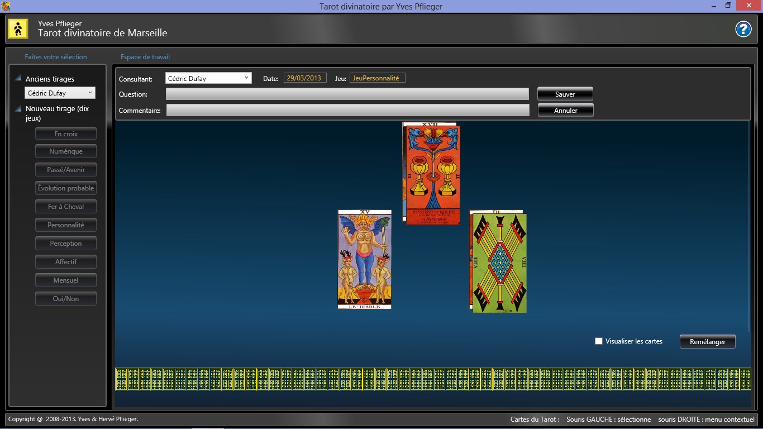Focus the Commentaire input field
The height and width of the screenshot is (429, 763).
pyautogui.click(x=347, y=110)
